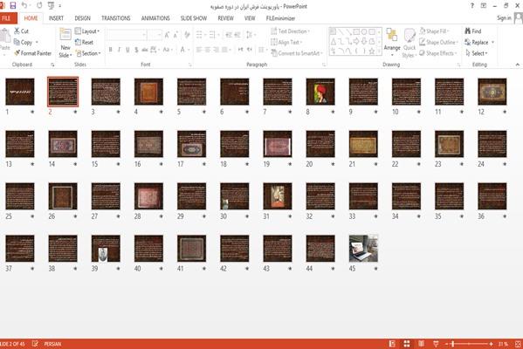523x349 pixels.
Task: Click Increase Font Size icon
Action: coord(167,35)
